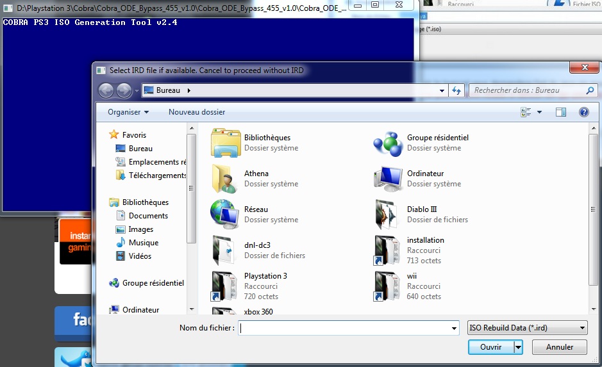Select the Ordinateur icon in file list
602x367 pixels.
point(388,179)
